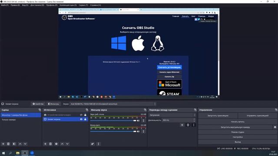The height and width of the screenshot is (156, 278).
Task: Undock the Сцены panel icon
Action: 40,110
